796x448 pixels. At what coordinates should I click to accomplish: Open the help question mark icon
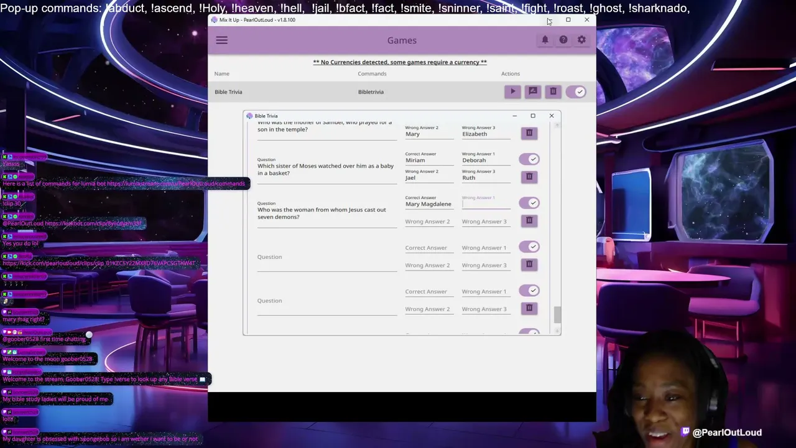(563, 40)
